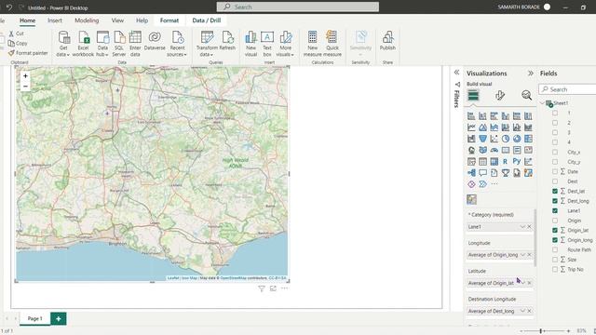596x335 pixels.
Task: Click the Excel workbook icon
Action: [x=83, y=44]
